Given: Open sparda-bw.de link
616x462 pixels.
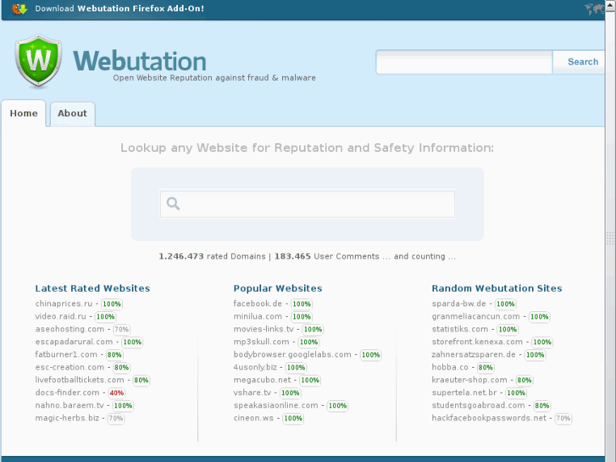Looking at the screenshot, I should click(459, 303).
